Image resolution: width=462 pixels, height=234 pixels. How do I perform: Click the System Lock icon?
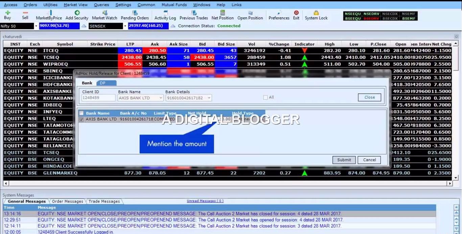click(x=316, y=15)
